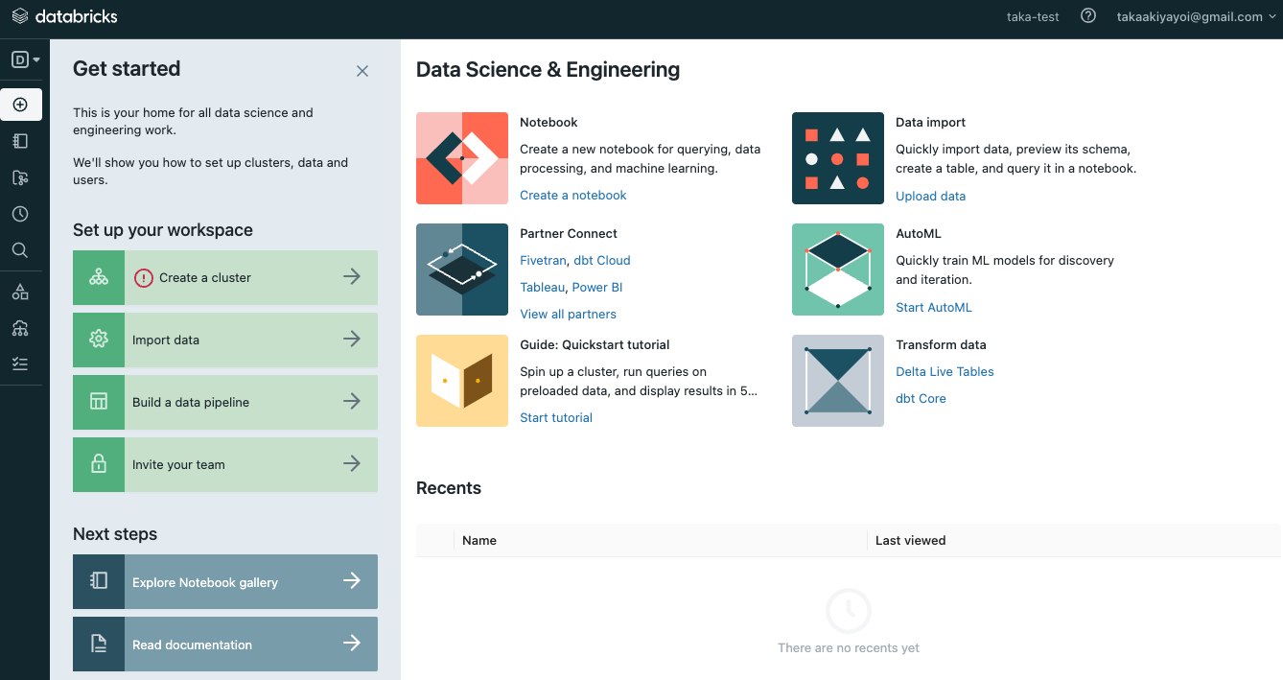Open Data shapes icon in sidebar
The width and height of the screenshot is (1283, 680).
coord(20,293)
